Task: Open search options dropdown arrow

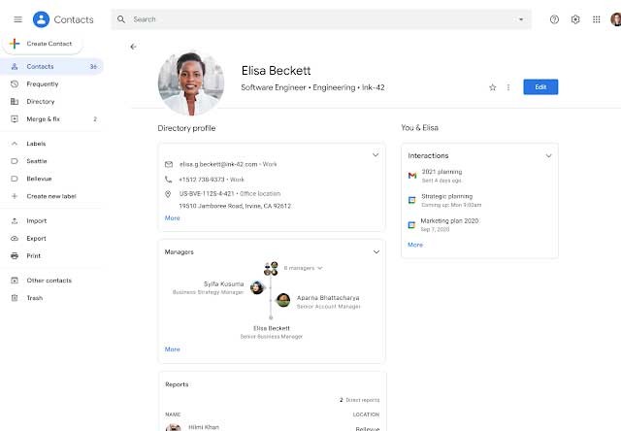Action: click(521, 19)
